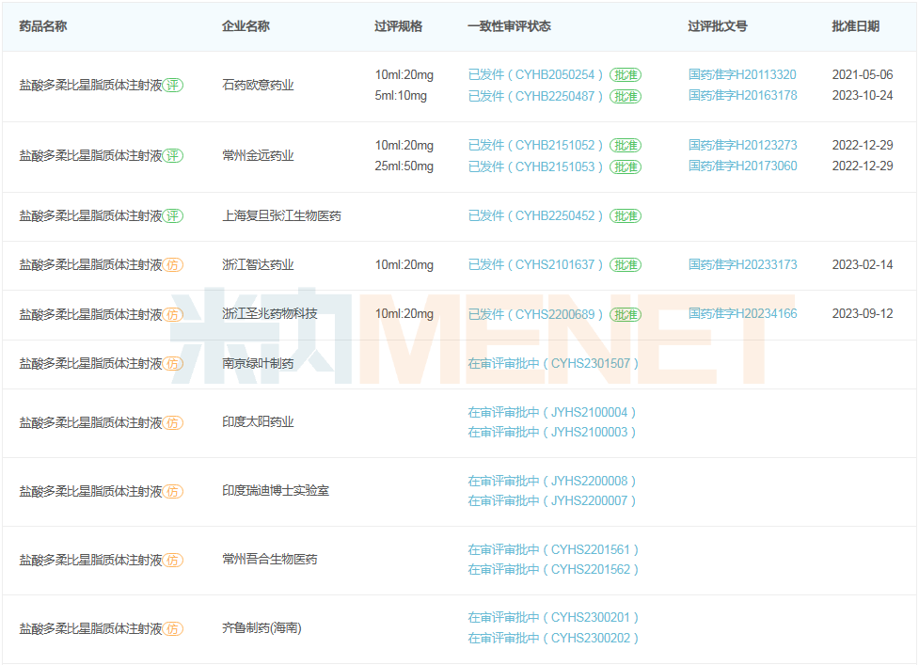Click the 批准 badge beside CYHS2200689
The width and height of the screenshot is (919, 665).
click(625, 314)
